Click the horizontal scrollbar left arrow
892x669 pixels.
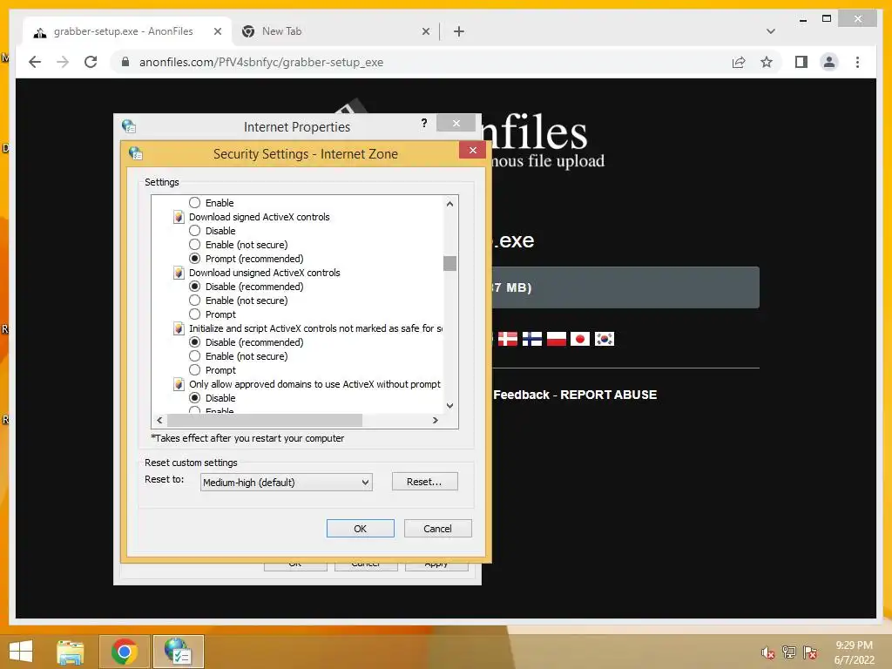coord(159,421)
